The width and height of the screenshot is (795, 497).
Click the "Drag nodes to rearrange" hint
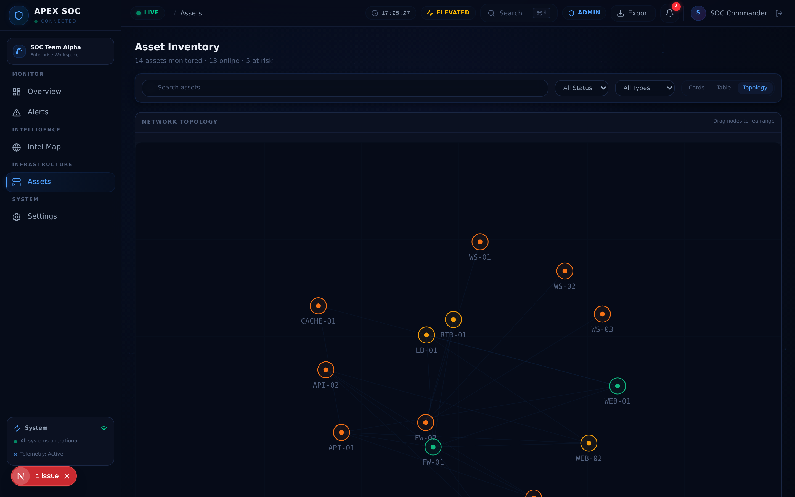tap(744, 121)
